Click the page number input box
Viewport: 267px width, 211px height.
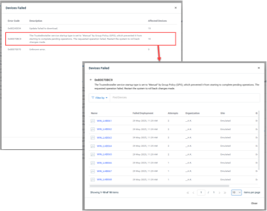201,192
